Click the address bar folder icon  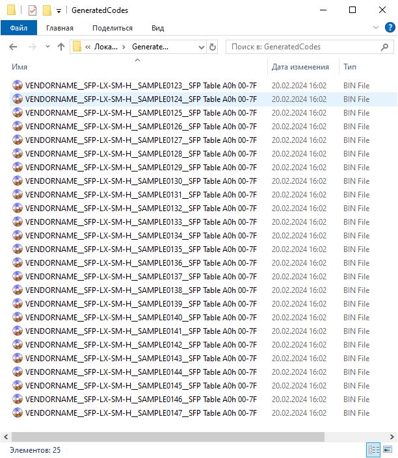click(77, 47)
